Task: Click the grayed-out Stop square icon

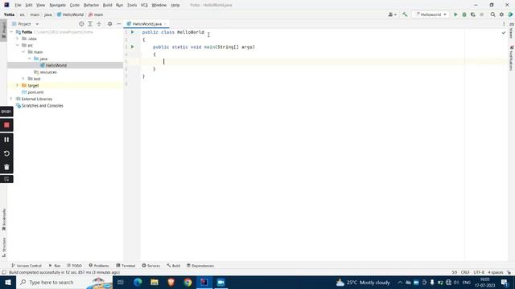Action: [481, 14]
